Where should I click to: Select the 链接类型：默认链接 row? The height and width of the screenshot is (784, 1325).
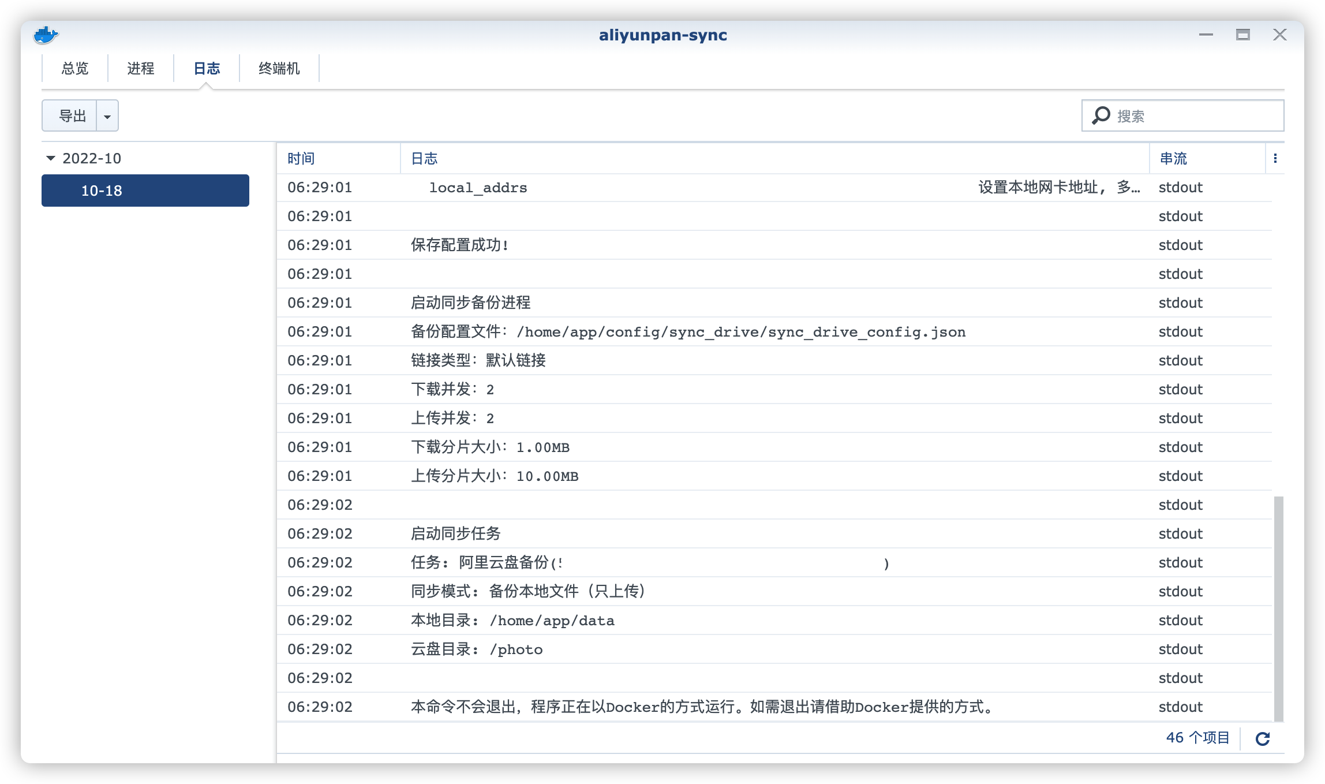point(774,361)
